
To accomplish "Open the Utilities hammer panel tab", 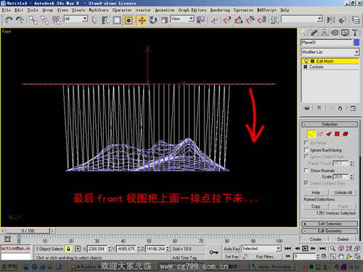I will coord(355,33).
